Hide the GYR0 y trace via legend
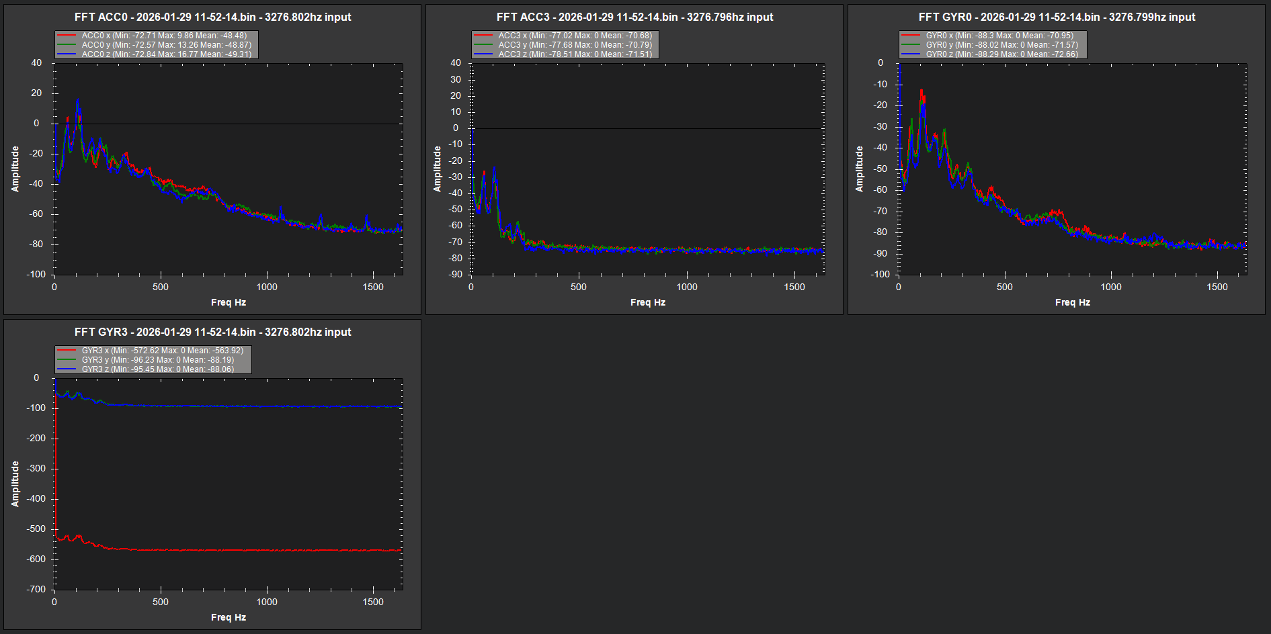 1001,45
